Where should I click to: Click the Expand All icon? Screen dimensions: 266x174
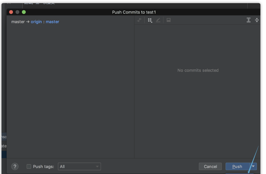pos(249,20)
